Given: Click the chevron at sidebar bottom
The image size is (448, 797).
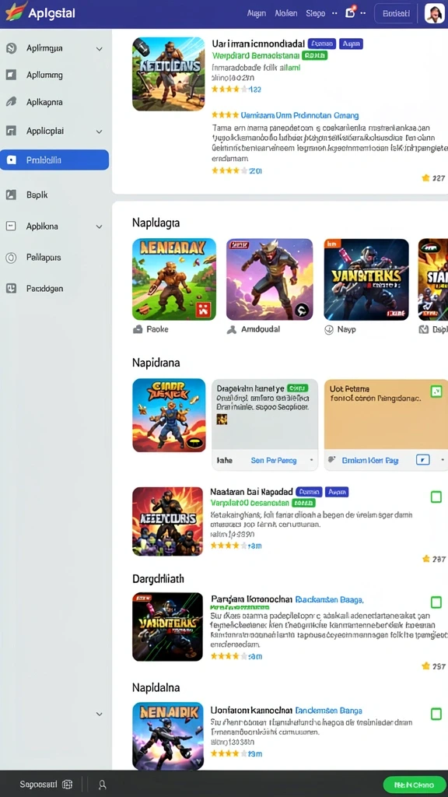Looking at the screenshot, I should (99, 714).
